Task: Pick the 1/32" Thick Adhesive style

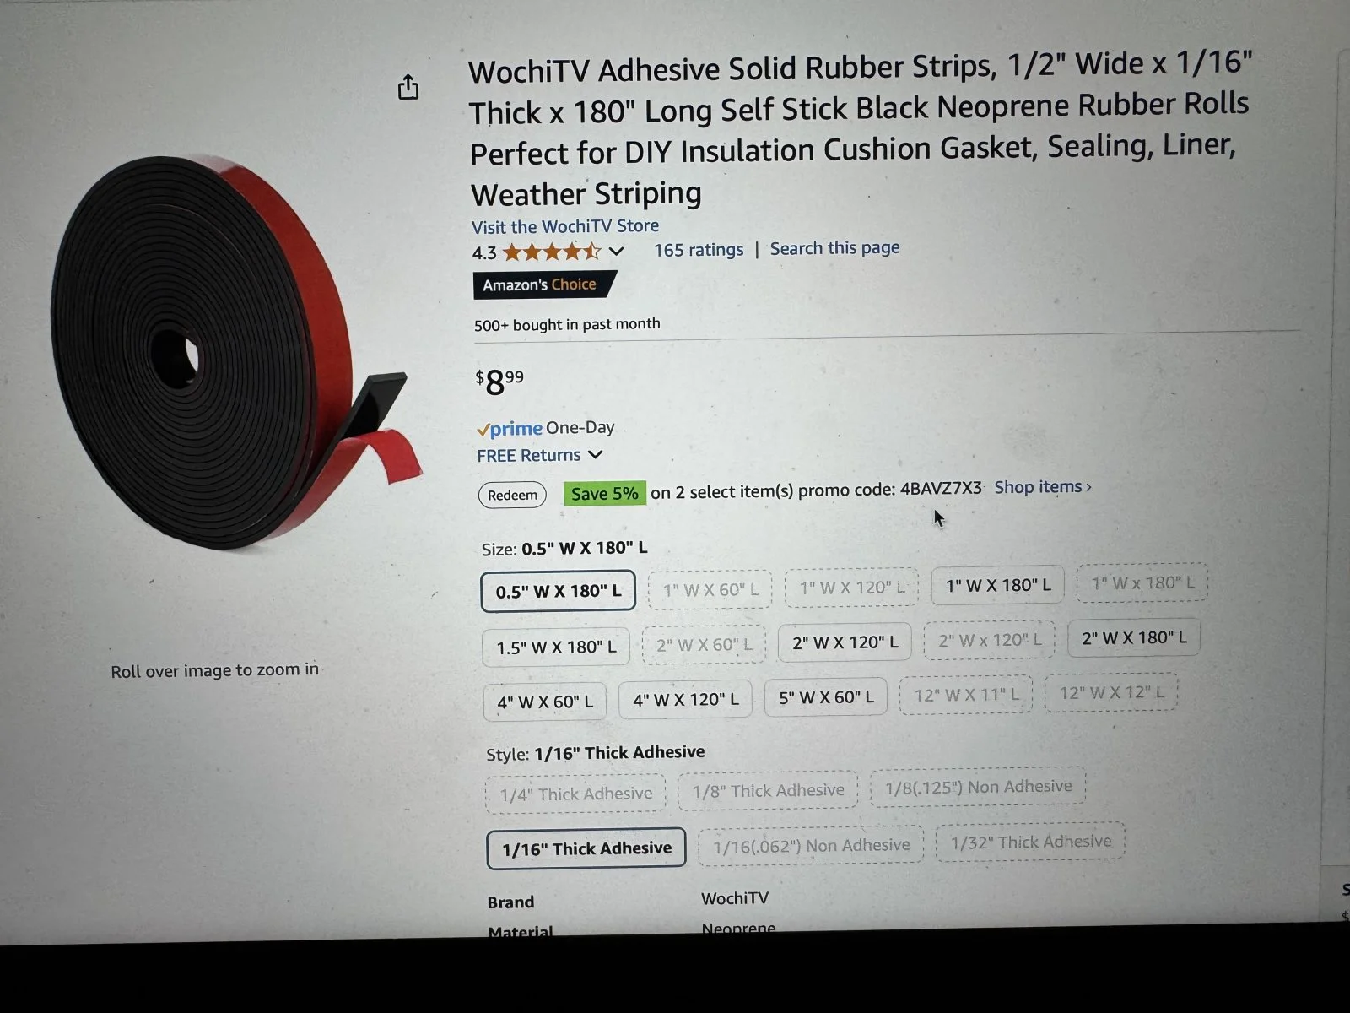Action: (x=1030, y=842)
